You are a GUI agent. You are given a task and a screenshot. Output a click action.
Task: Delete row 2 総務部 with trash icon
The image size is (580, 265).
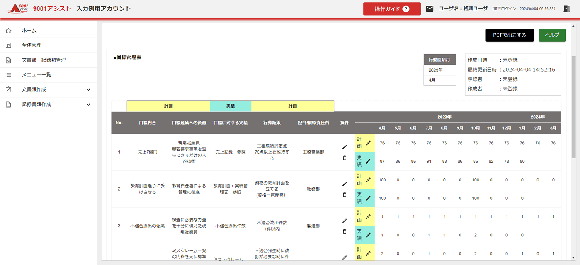click(x=344, y=195)
